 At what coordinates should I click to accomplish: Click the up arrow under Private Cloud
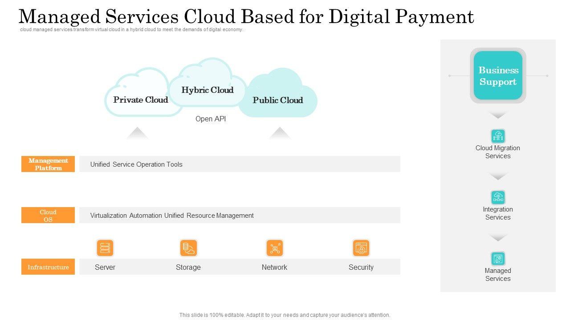click(x=137, y=133)
